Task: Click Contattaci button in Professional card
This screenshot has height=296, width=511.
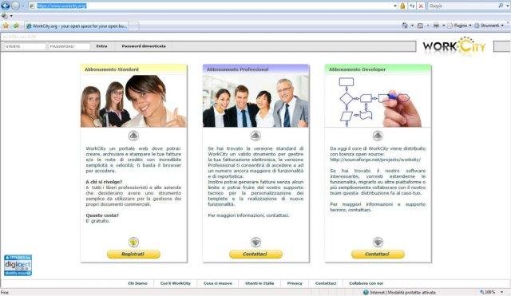Action: click(255, 254)
